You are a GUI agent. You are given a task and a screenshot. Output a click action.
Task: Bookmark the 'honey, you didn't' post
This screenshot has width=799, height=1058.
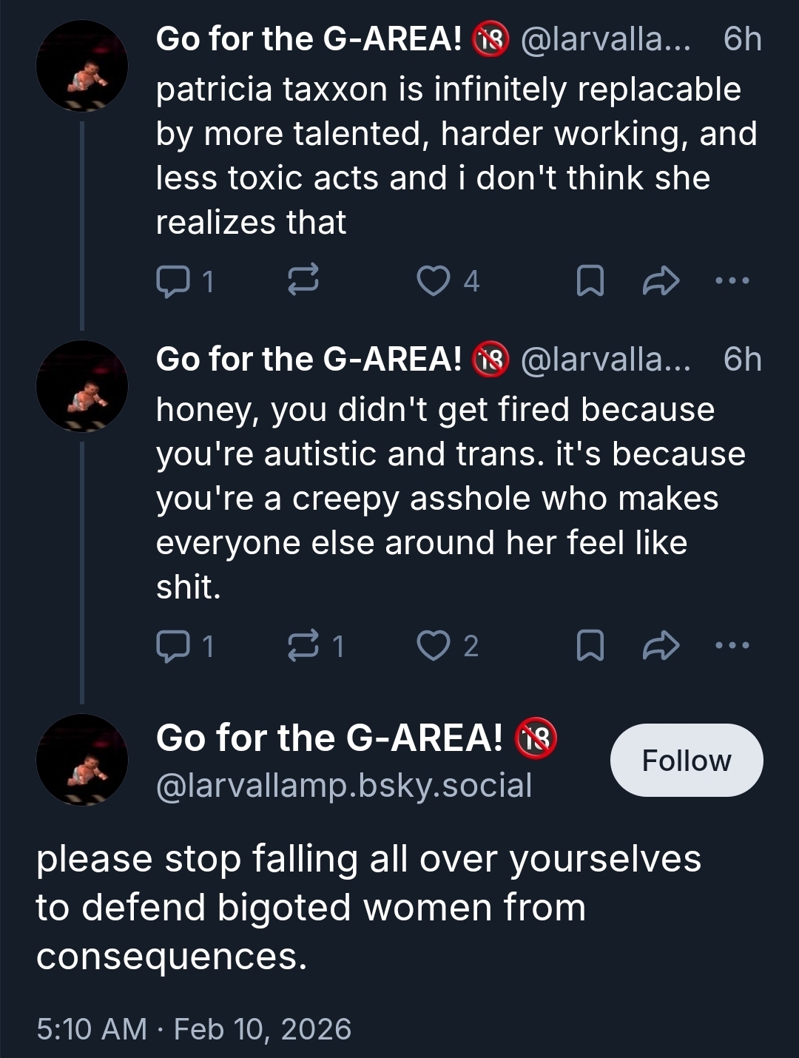[590, 646]
